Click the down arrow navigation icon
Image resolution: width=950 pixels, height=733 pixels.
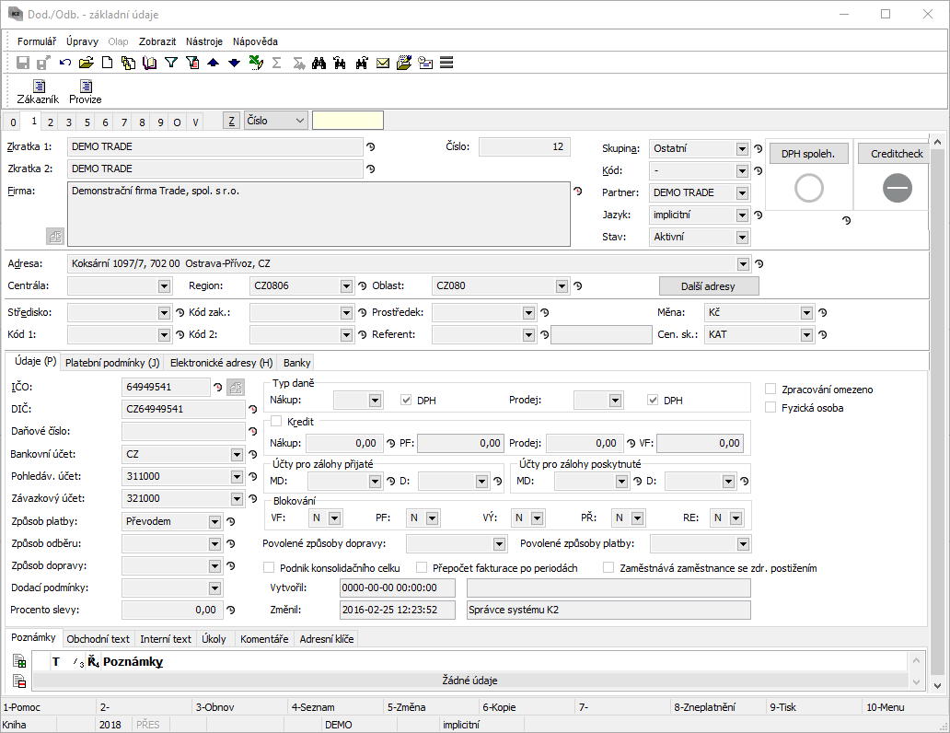point(234,63)
